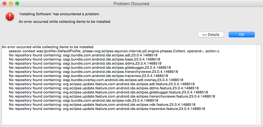Click the 'Problem Occurred' title bar
Image resolution: width=263 pixels, height=127 pixels.
pyautogui.click(x=131, y=3)
